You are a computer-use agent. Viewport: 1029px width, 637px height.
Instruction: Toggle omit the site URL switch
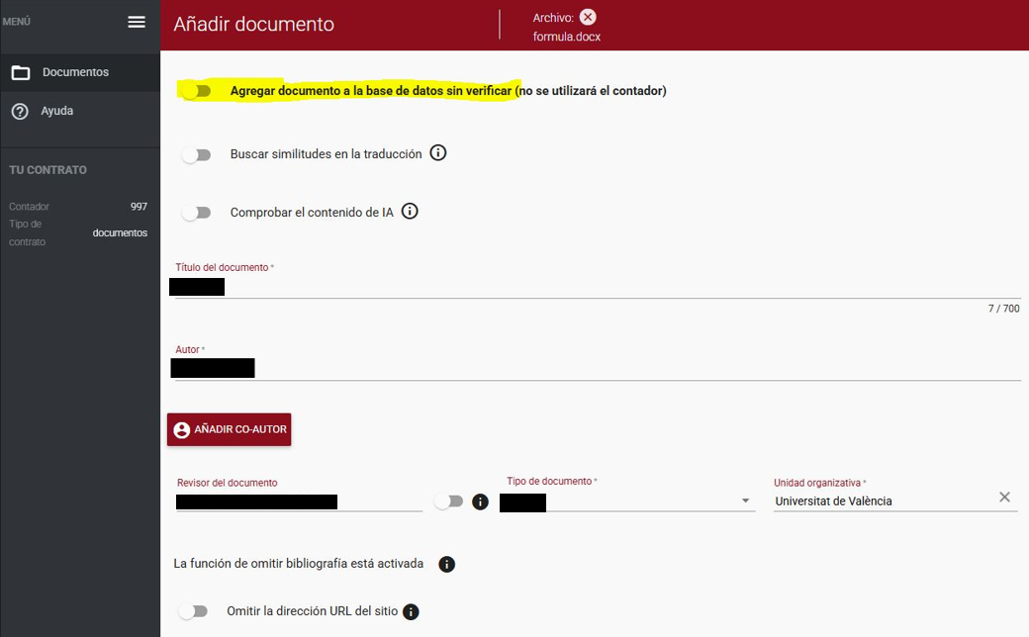coord(193,611)
